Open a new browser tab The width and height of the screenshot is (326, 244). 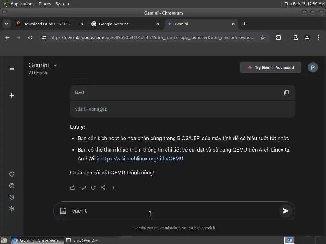(245, 24)
